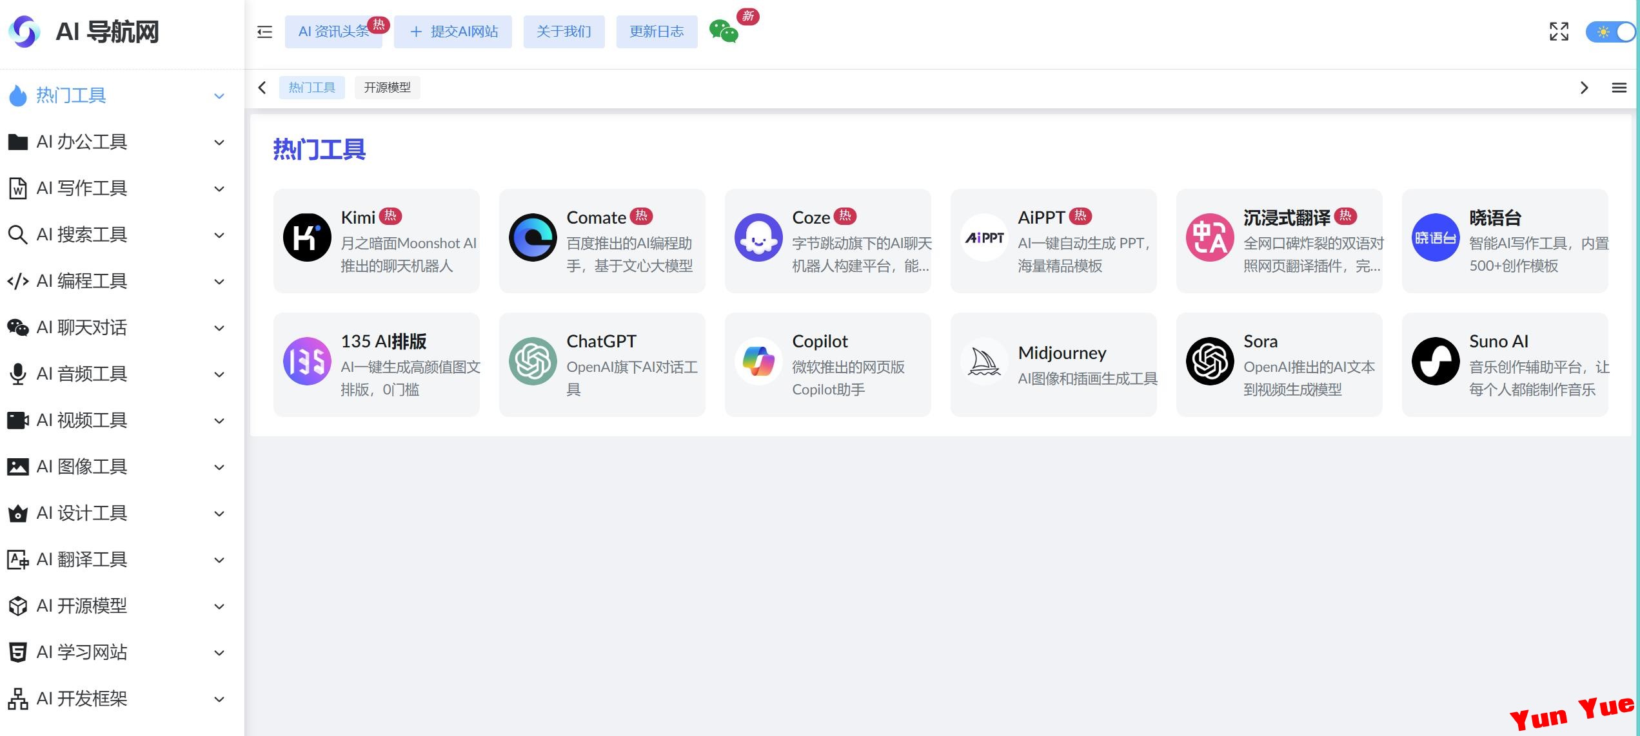Screen dimensions: 1640x736
Task: Click the flame icon beside 热门工具
Action: click(x=18, y=95)
